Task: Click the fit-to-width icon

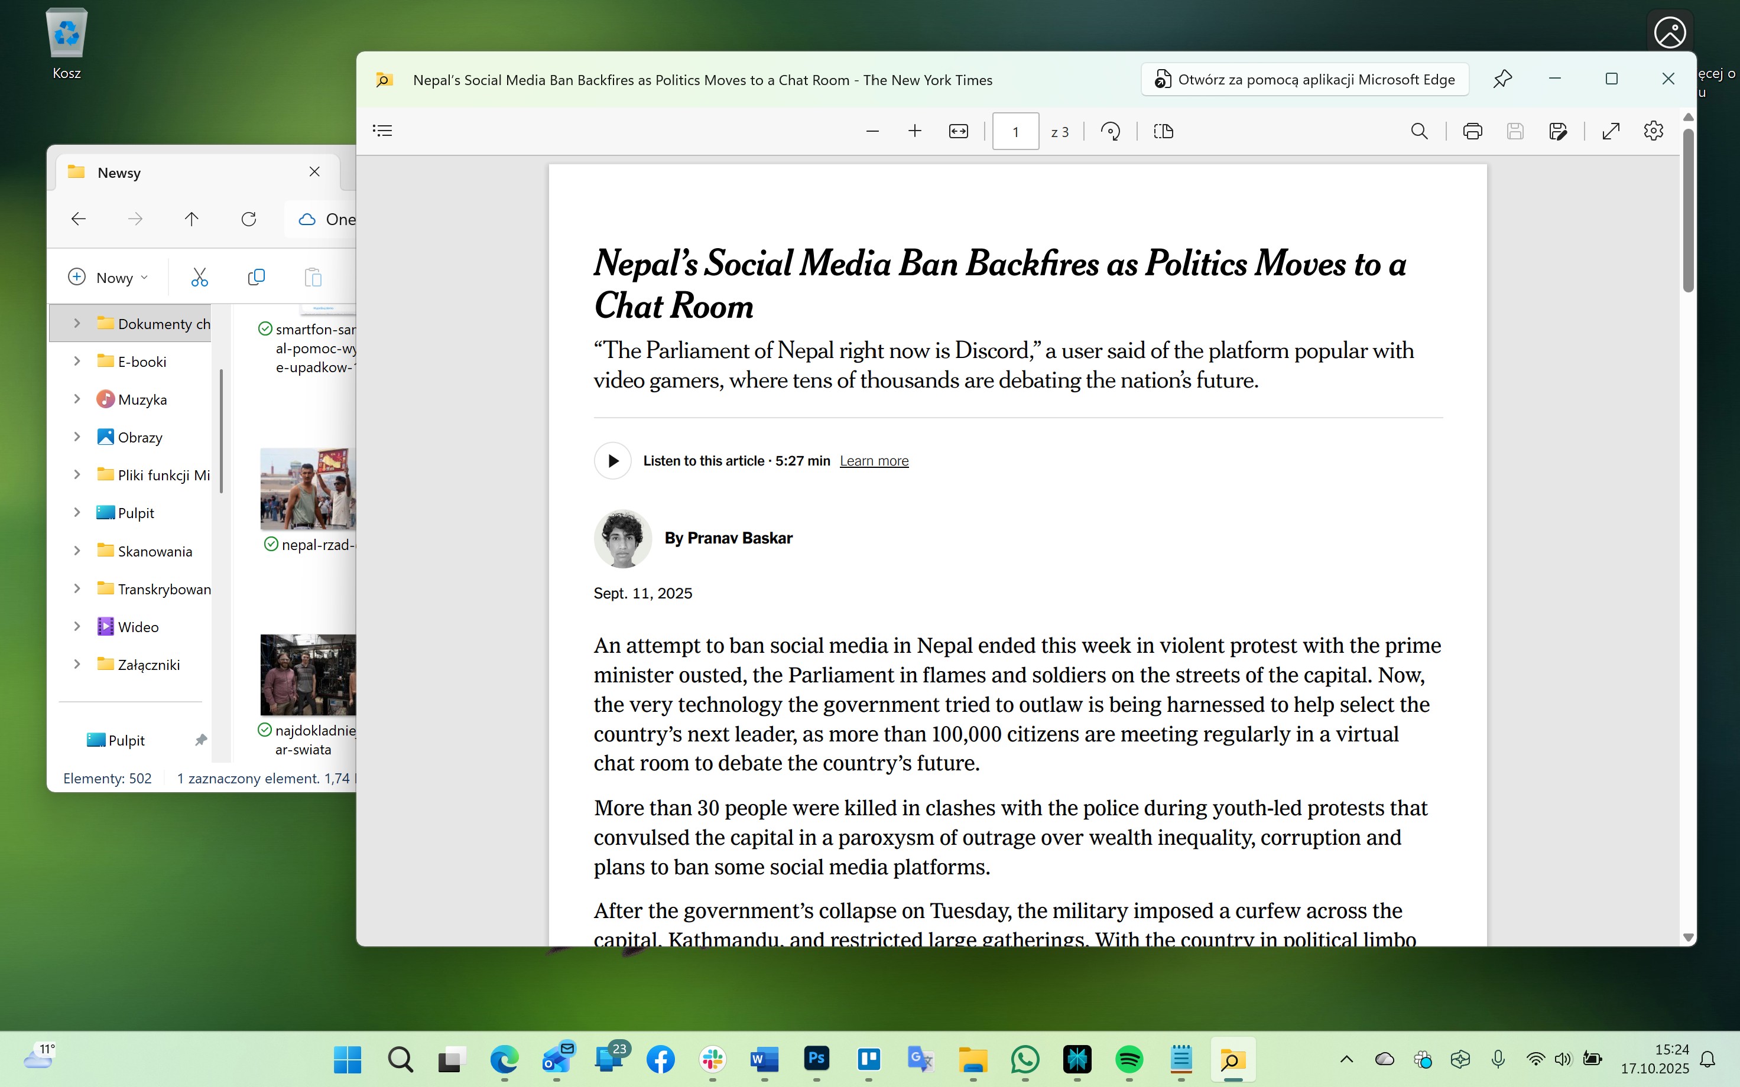Action: (959, 131)
